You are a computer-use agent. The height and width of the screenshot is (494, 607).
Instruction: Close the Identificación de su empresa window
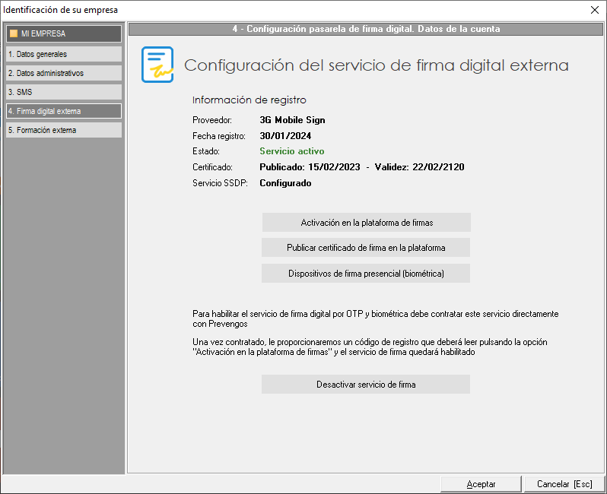pyautogui.click(x=594, y=10)
